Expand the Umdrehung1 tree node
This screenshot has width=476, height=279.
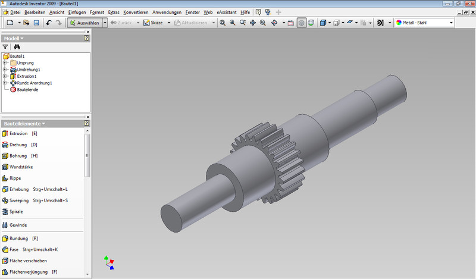pos(5,70)
